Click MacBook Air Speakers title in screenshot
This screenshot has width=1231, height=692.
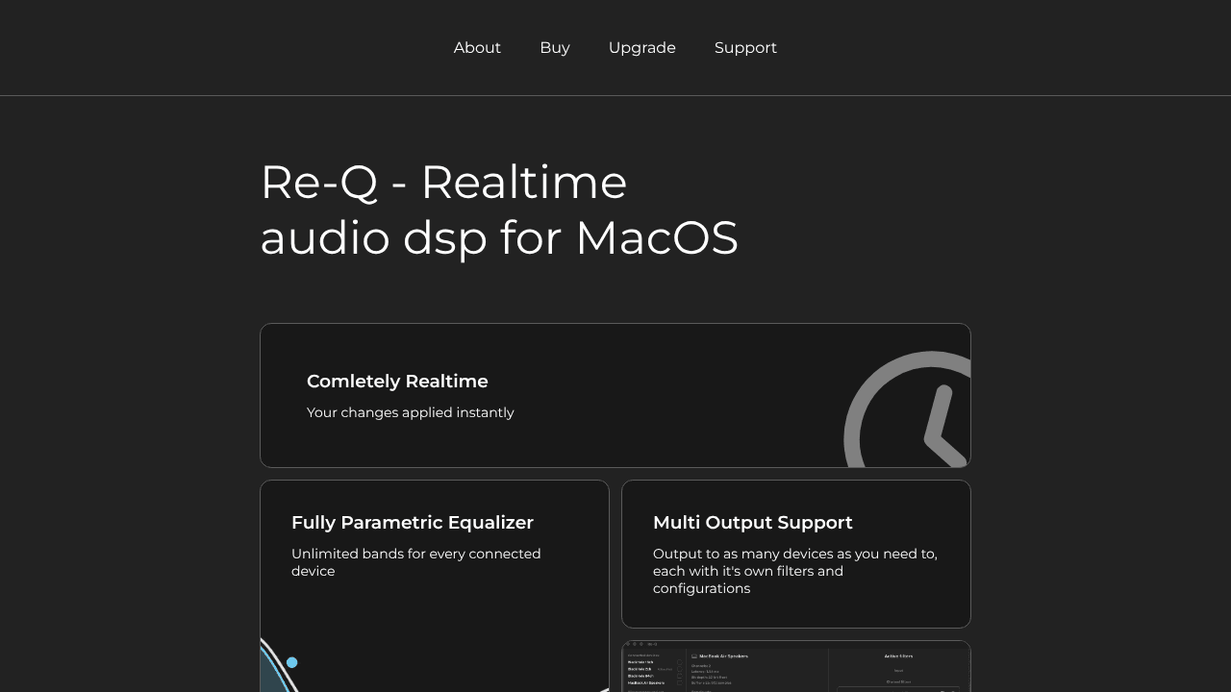[x=723, y=656]
